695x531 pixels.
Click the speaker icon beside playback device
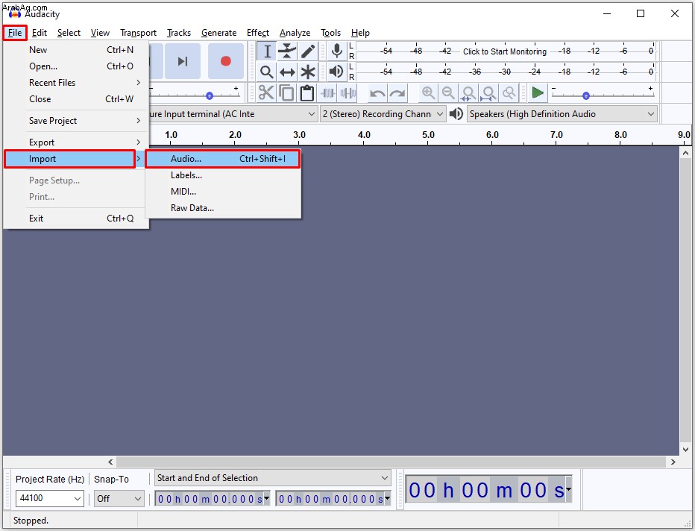456,114
